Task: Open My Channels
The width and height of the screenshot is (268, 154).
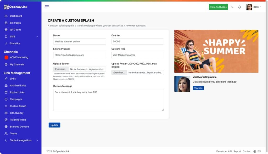Action: point(17,64)
